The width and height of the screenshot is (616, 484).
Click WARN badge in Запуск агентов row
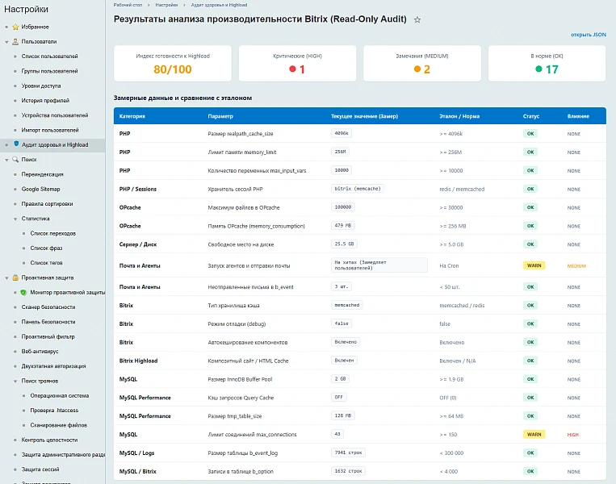tap(534, 265)
